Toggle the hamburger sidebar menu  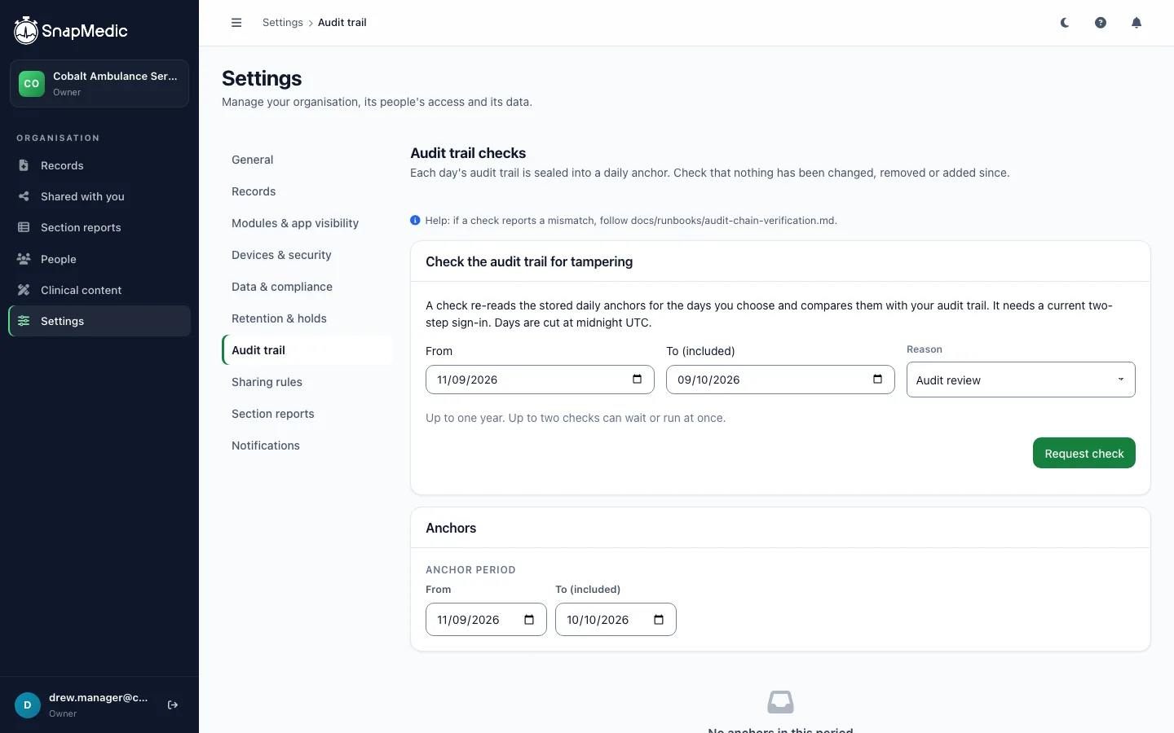(236, 23)
